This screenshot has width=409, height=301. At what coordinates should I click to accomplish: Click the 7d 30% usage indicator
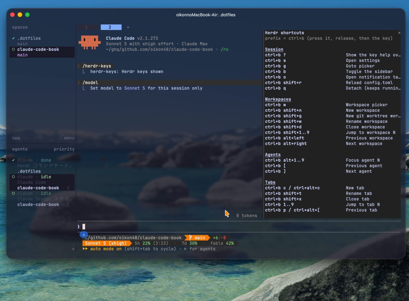(x=190, y=243)
